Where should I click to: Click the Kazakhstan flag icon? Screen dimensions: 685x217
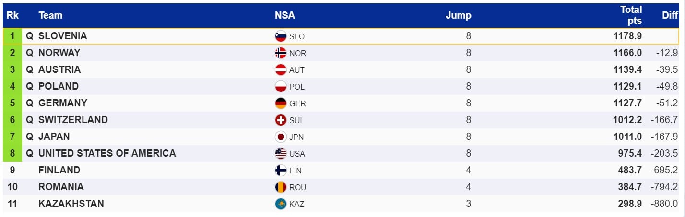point(281,204)
